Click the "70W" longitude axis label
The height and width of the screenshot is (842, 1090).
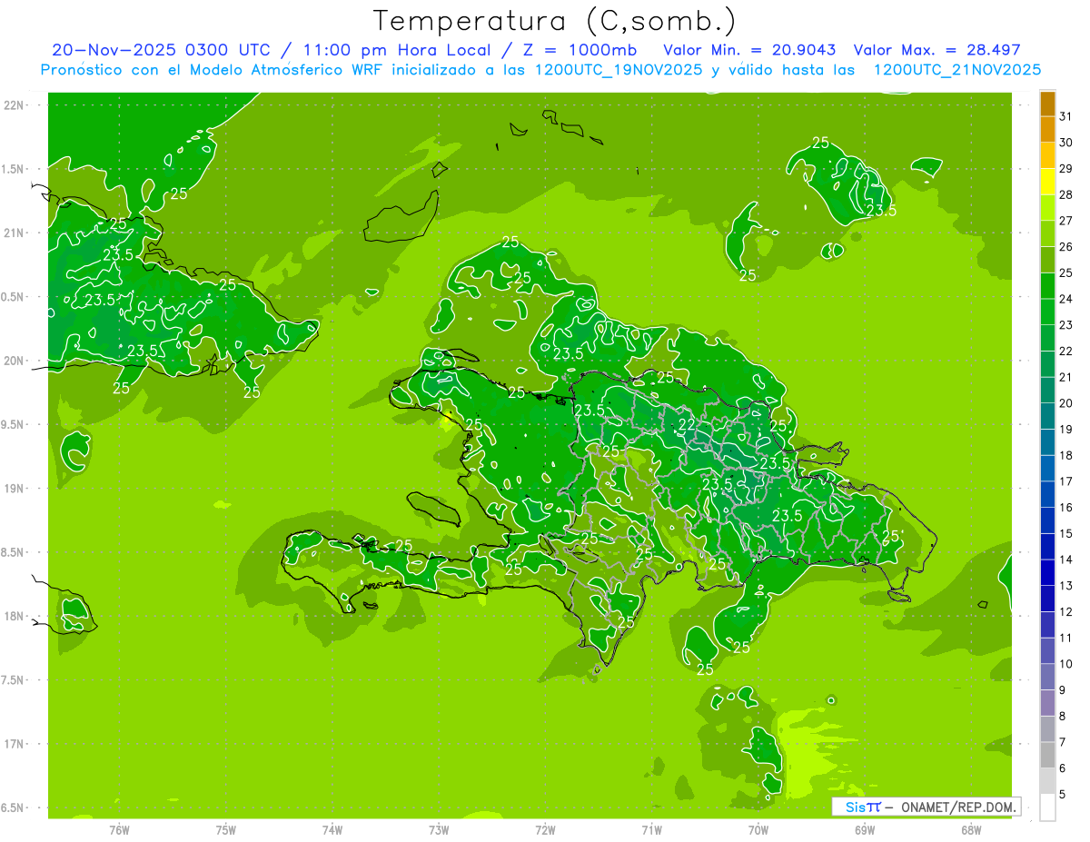(x=758, y=830)
